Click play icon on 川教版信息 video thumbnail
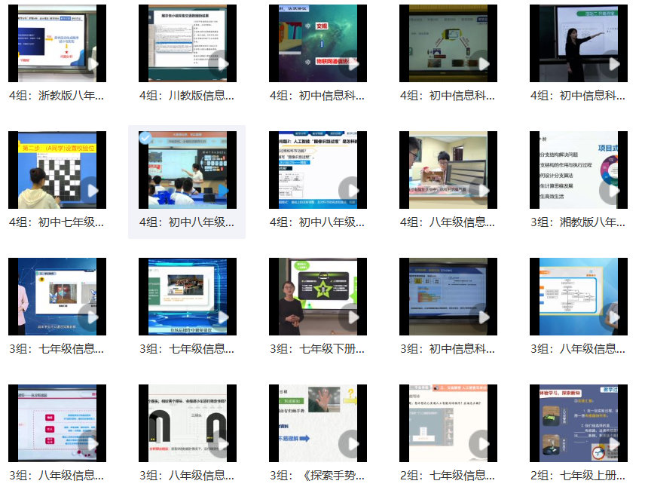The image size is (645, 493). [x=222, y=64]
